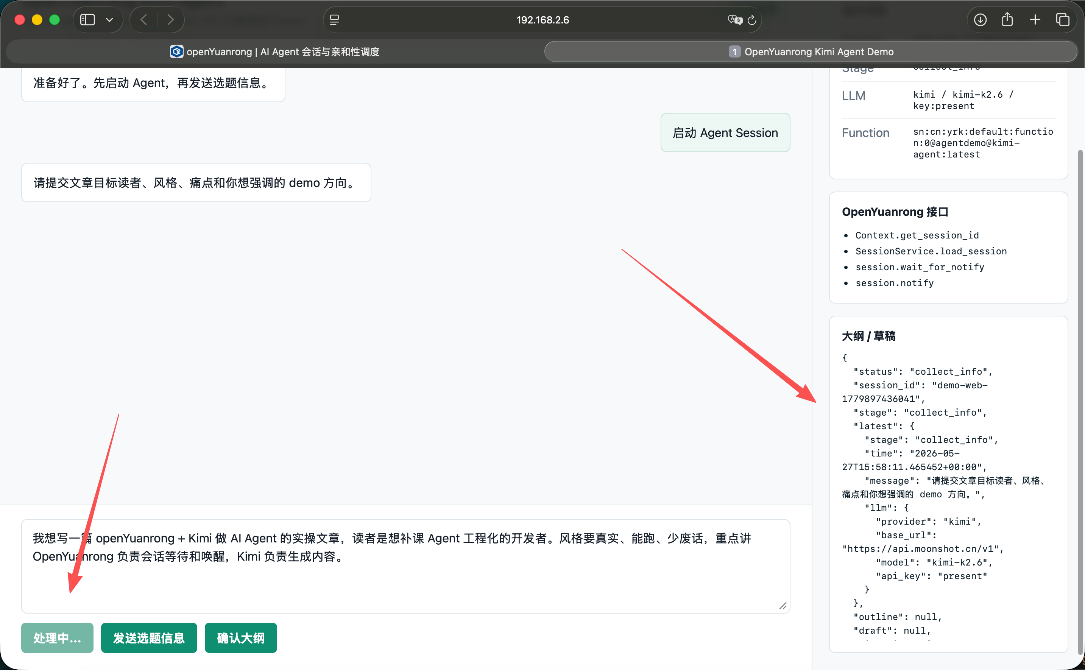Viewport: 1085px width, 670px height.
Task: Go back with the back arrow
Action: [x=143, y=20]
